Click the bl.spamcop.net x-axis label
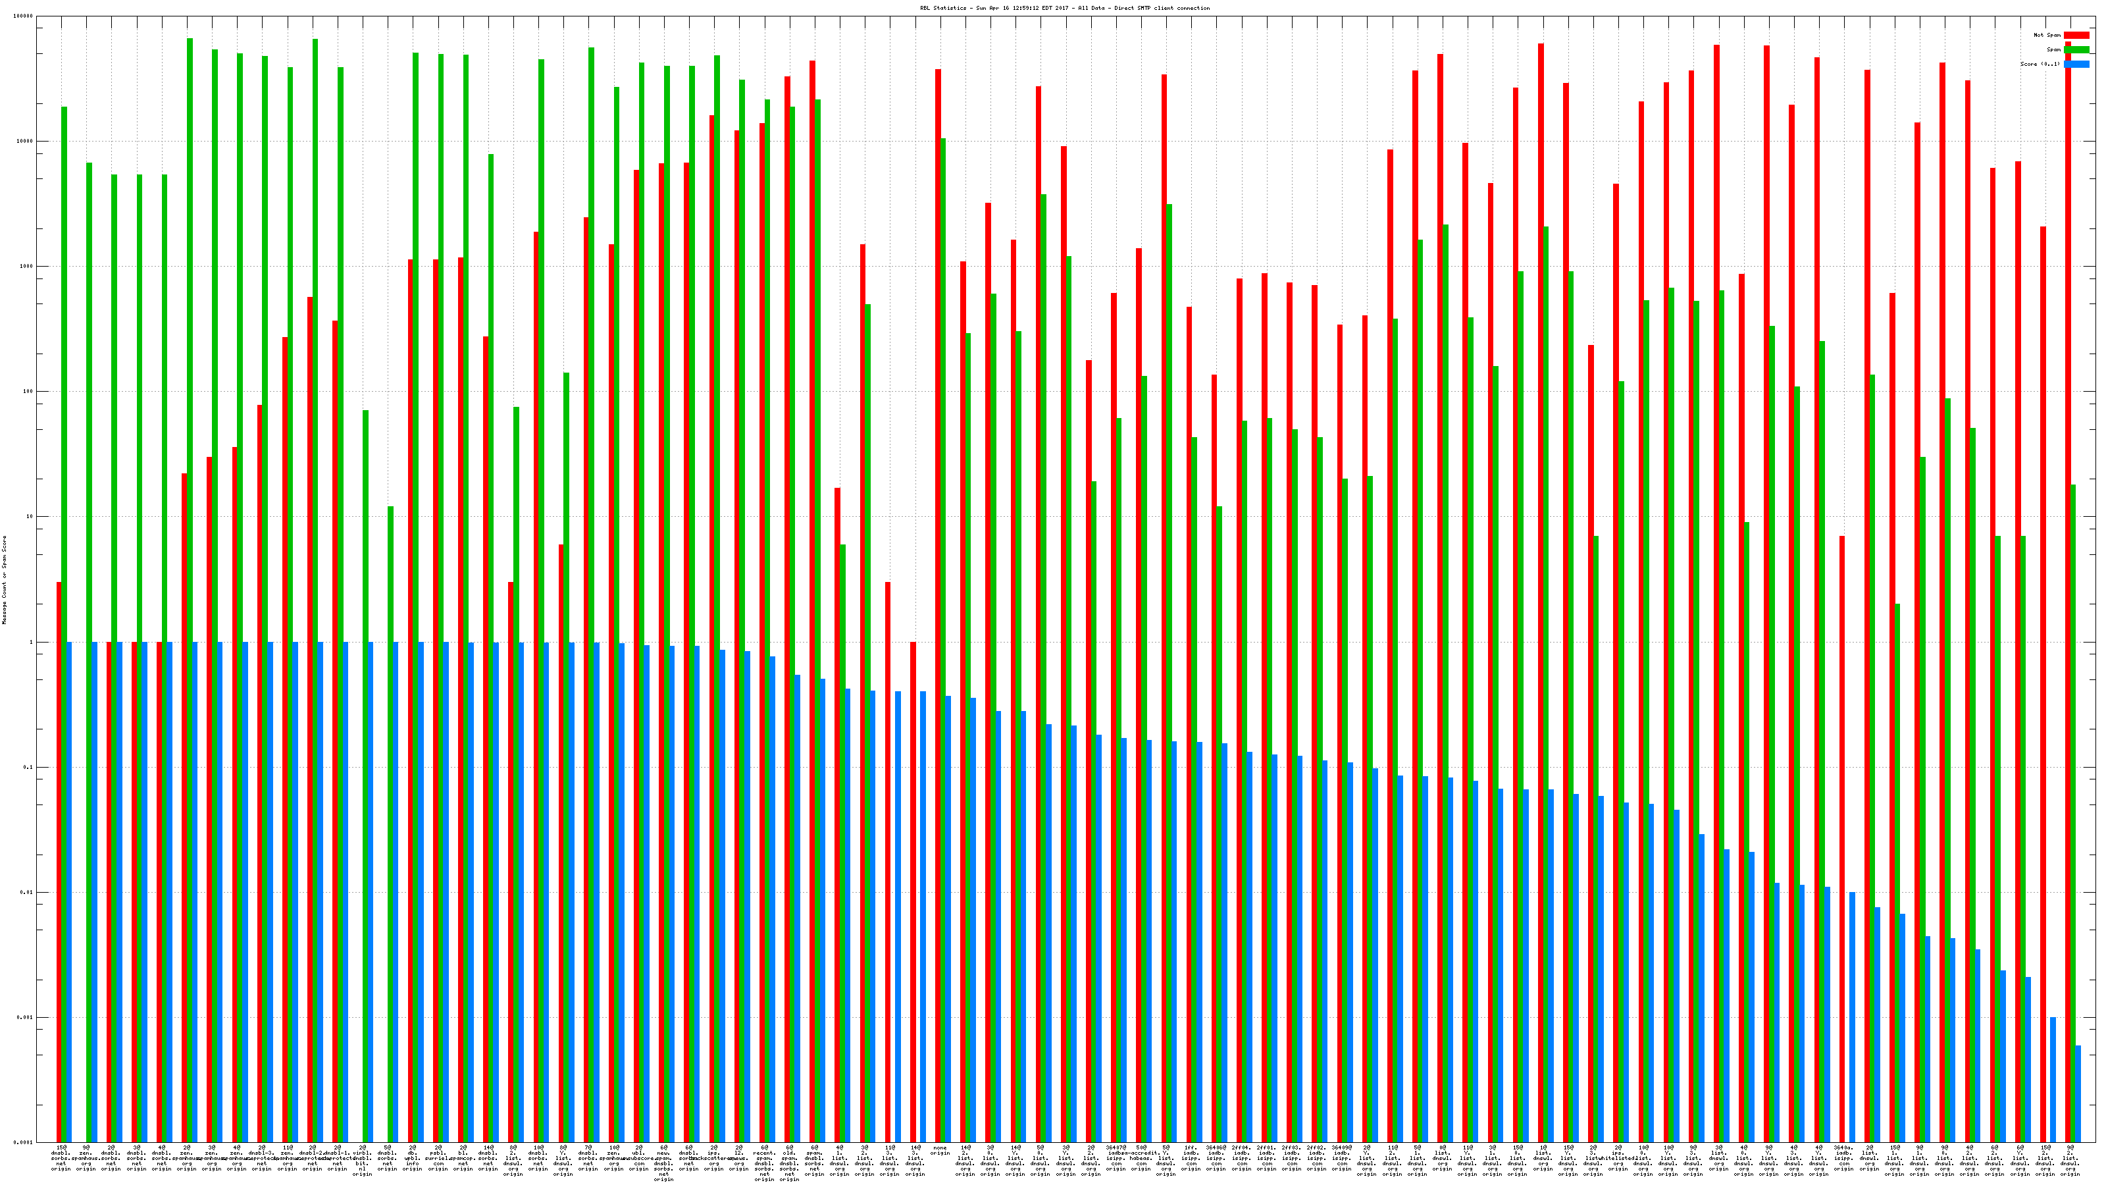 tap(463, 1159)
